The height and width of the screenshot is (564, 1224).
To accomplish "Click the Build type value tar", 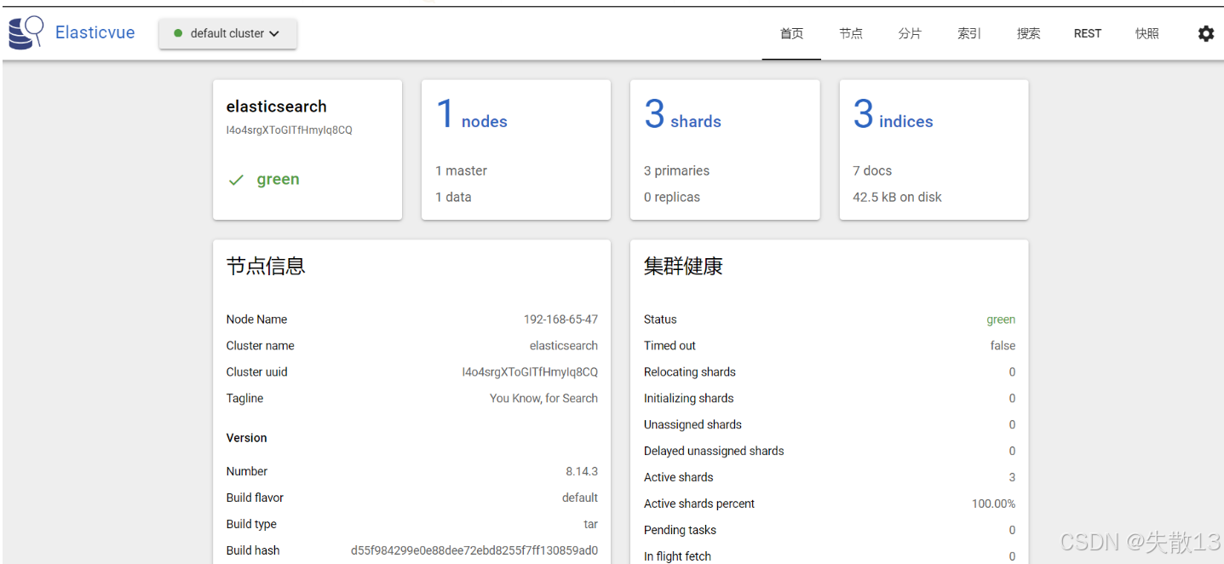I will tap(590, 524).
